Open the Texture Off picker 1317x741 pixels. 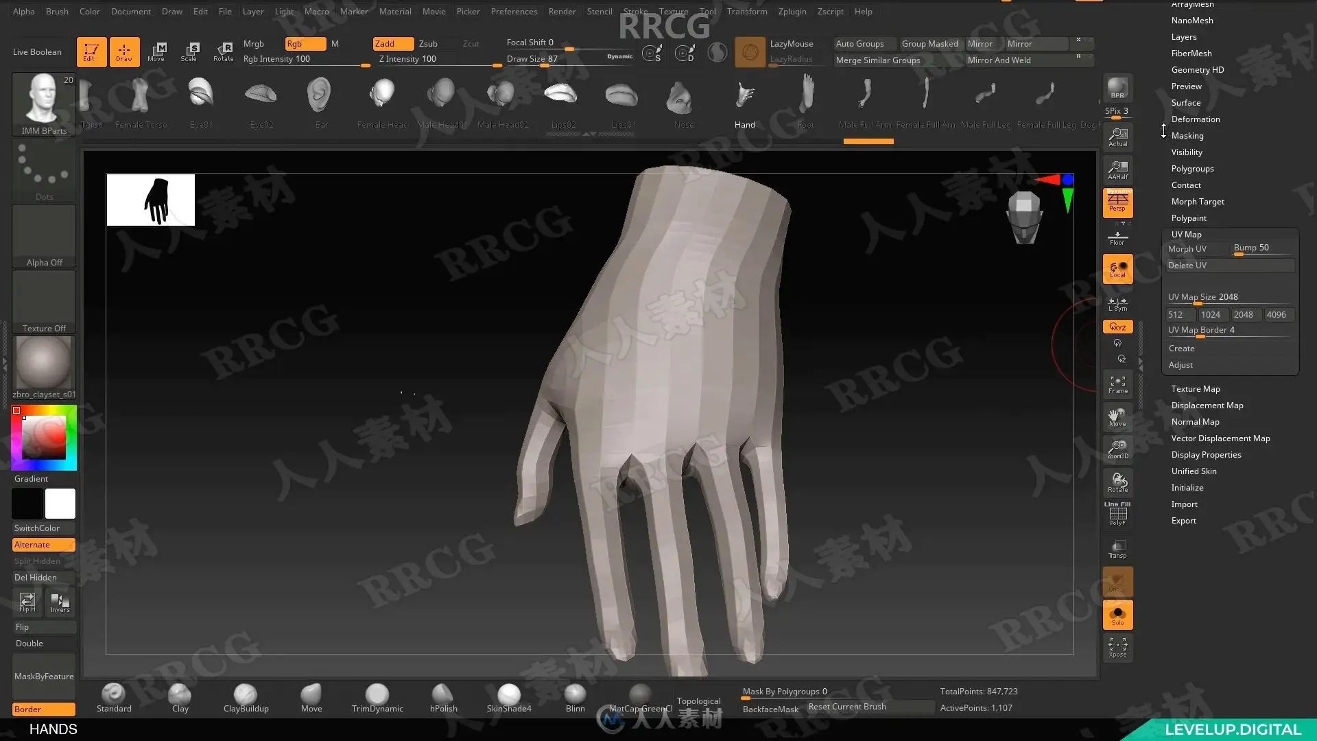[x=44, y=302]
